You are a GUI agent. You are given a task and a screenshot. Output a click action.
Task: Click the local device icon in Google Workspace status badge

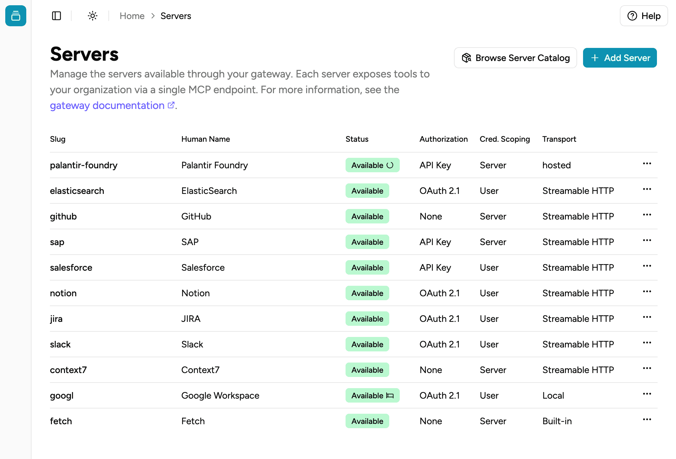tap(390, 396)
